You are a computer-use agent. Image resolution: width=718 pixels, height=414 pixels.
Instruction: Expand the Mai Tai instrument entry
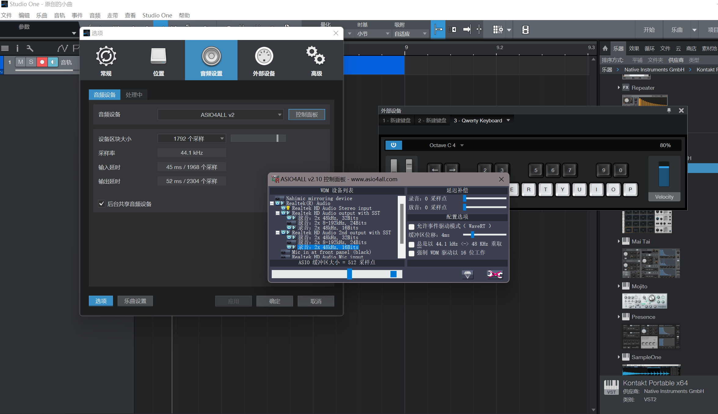[x=619, y=241]
